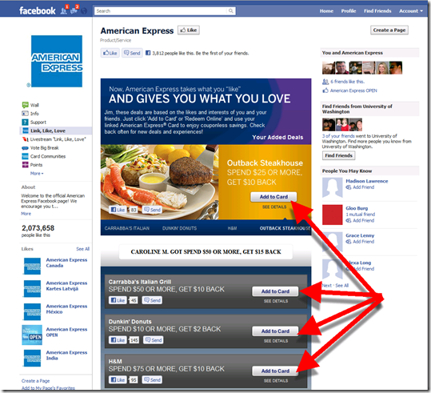Click the search magnifier icon
The image size is (431, 393).
230,10
